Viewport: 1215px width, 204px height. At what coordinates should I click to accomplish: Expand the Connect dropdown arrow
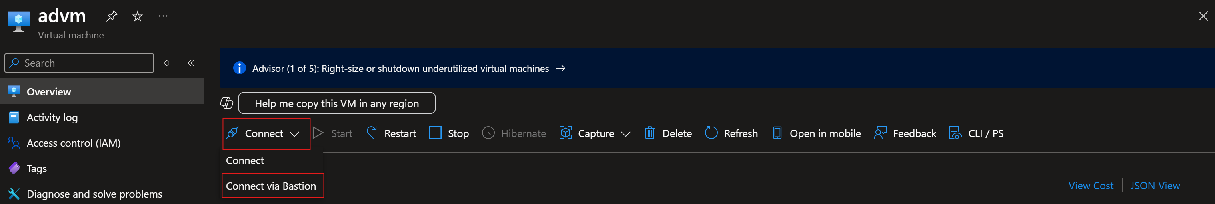pos(294,134)
